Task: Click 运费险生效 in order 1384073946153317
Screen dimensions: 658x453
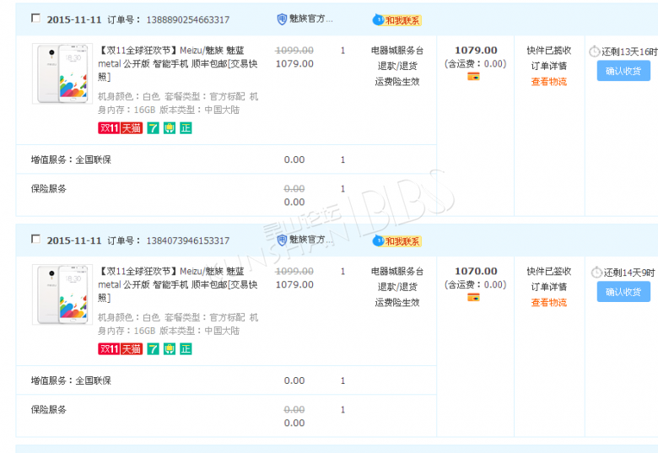Action: point(397,303)
